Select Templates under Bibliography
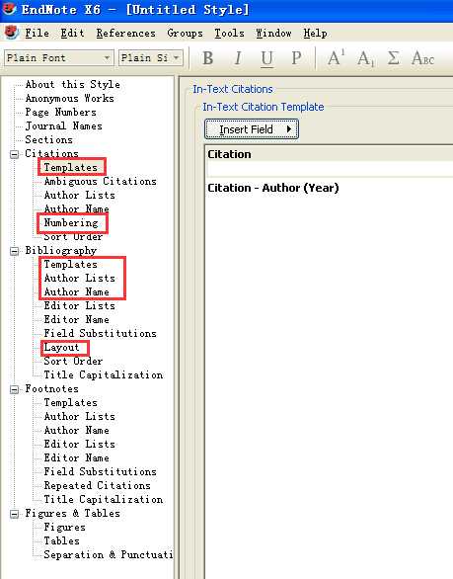 coord(70,265)
